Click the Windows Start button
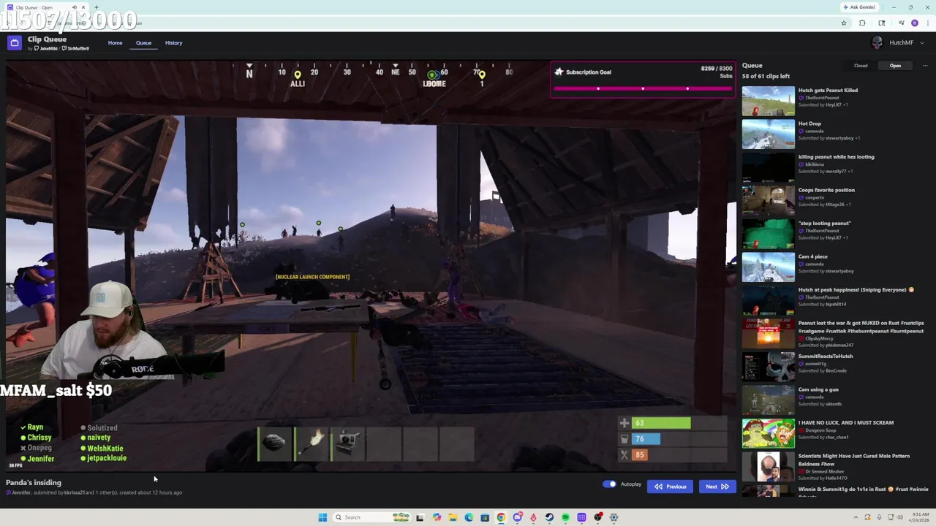 (x=322, y=517)
